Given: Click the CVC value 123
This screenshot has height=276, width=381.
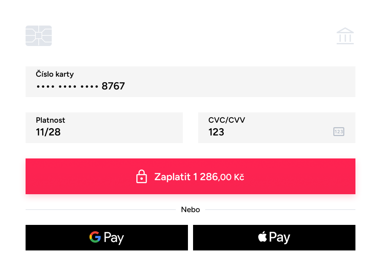Looking at the screenshot, I should pos(216,132).
